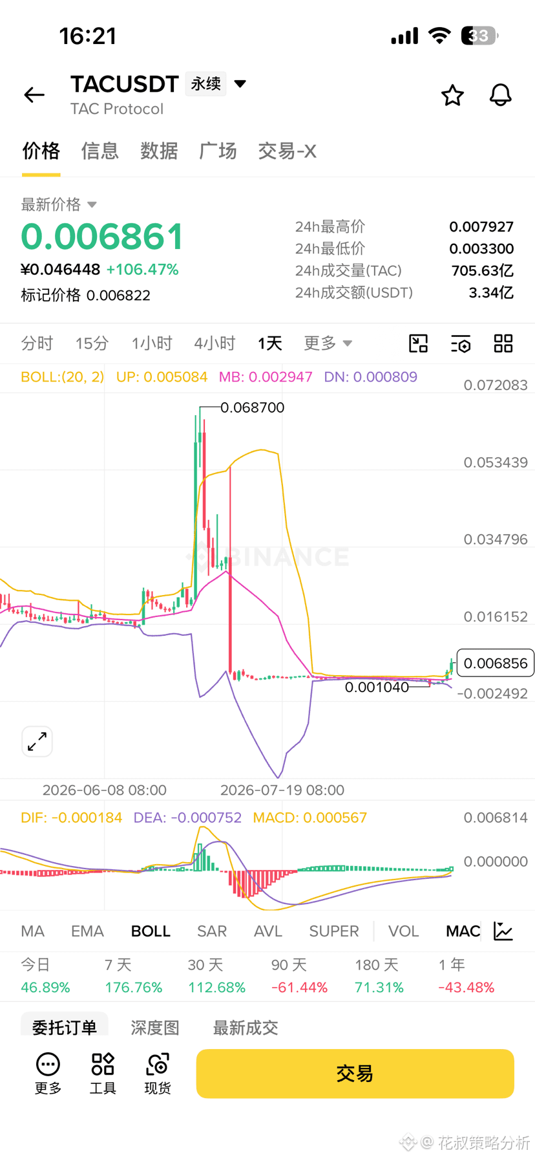Viewport: 535px width, 1159px height.
Task: Open the 交易-X tab
Action: 287,151
